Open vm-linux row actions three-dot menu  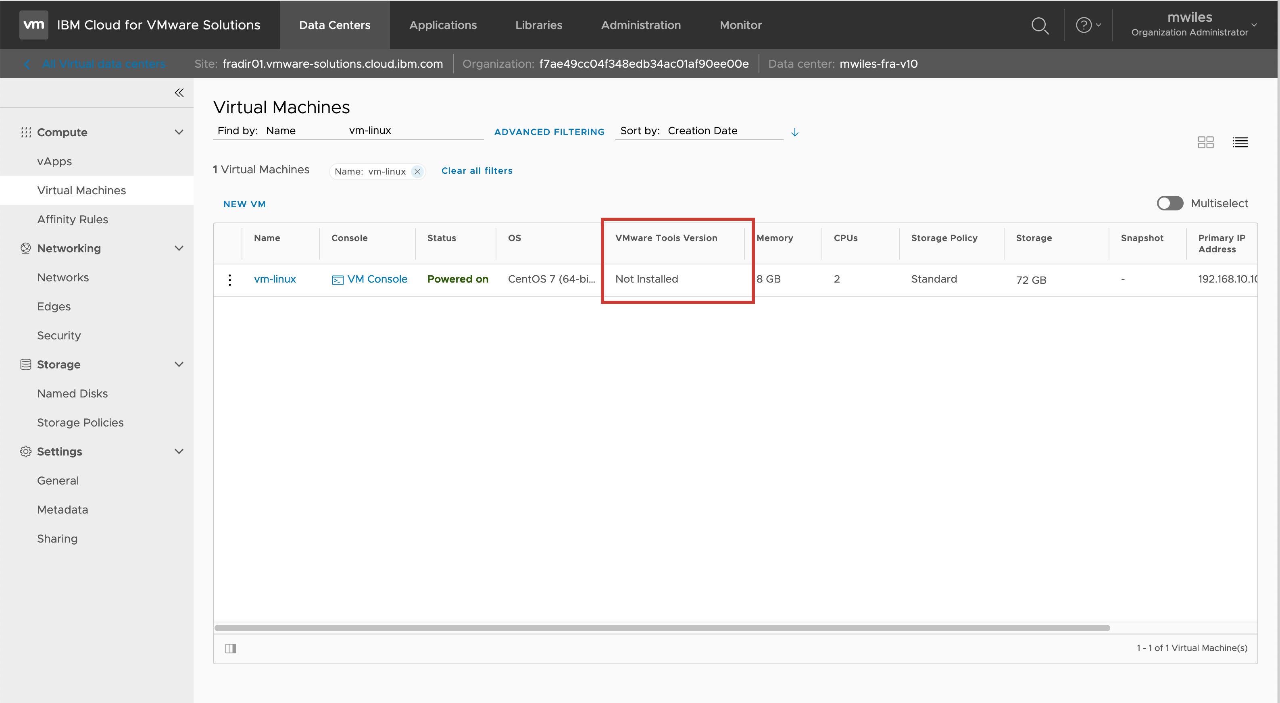click(229, 280)
